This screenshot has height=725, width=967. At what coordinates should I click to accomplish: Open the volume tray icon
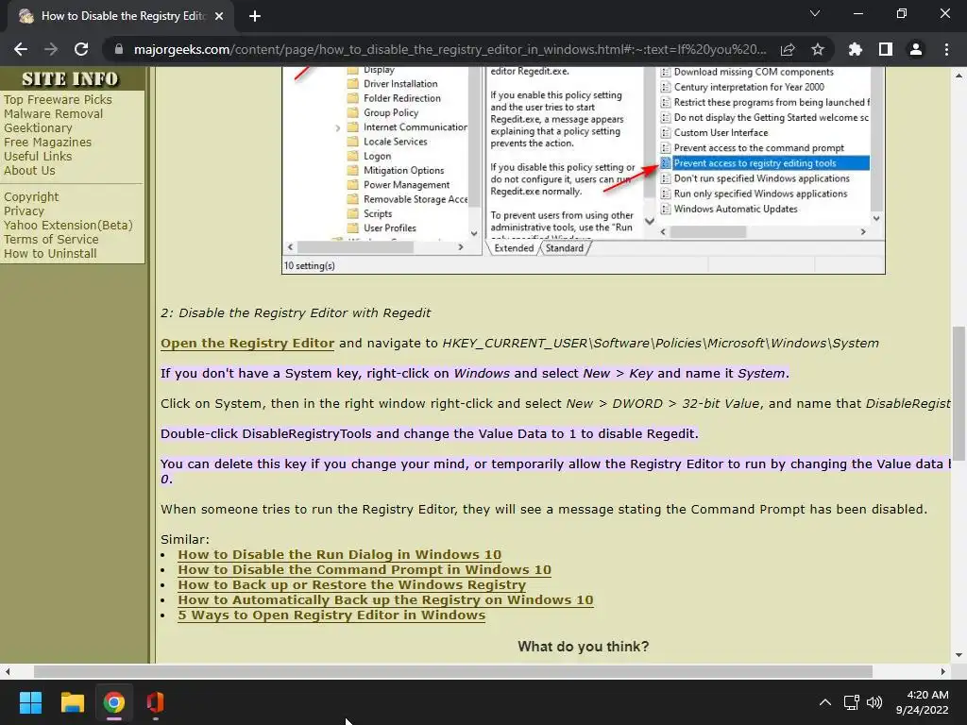874,702
